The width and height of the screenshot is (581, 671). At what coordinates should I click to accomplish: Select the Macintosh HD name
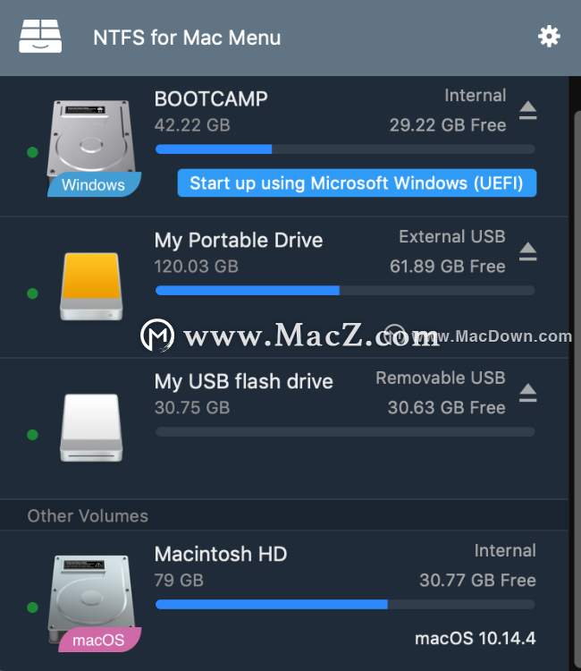220,554
